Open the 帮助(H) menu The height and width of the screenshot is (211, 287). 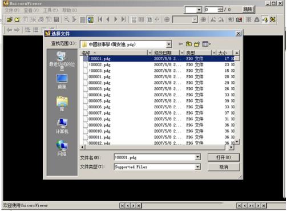pos(70,10)
